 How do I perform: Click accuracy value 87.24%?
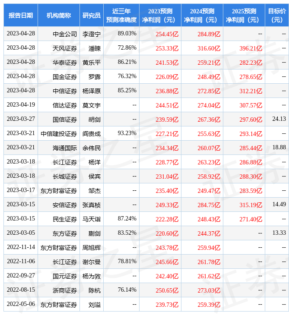(127, 219)
